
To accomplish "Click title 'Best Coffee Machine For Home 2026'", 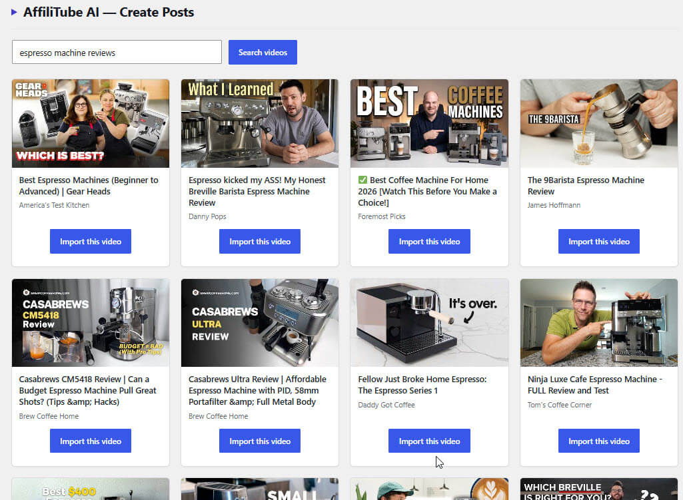I will [x=427, y=192].
